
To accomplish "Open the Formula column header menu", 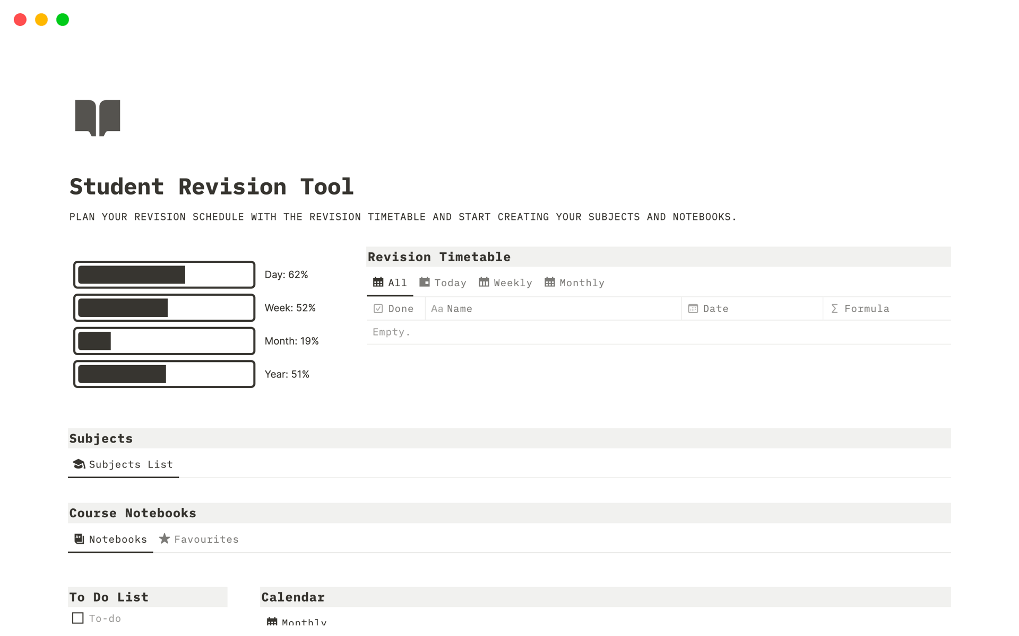I will click(867, 308).
